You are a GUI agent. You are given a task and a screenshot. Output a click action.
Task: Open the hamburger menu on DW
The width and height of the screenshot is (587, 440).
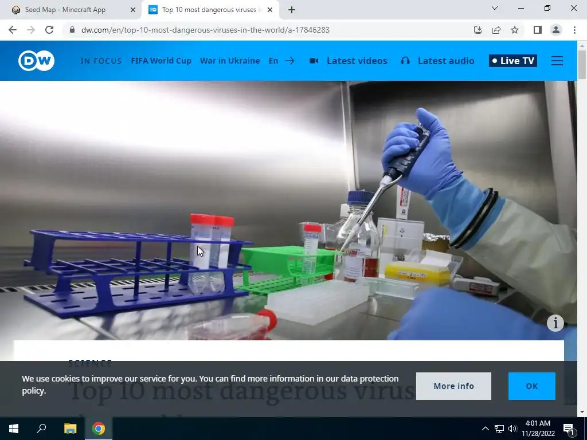tap(557, 61)
